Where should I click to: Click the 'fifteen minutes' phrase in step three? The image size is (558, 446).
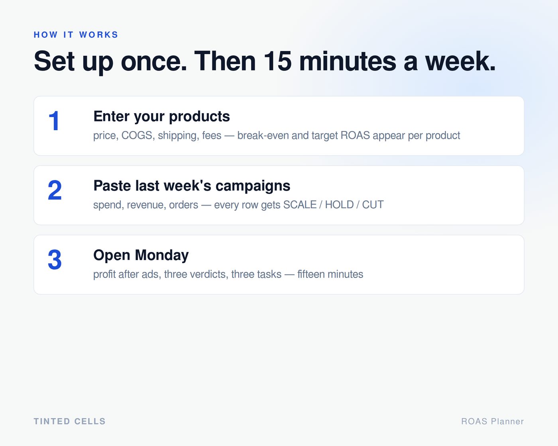tap(330, 274)
